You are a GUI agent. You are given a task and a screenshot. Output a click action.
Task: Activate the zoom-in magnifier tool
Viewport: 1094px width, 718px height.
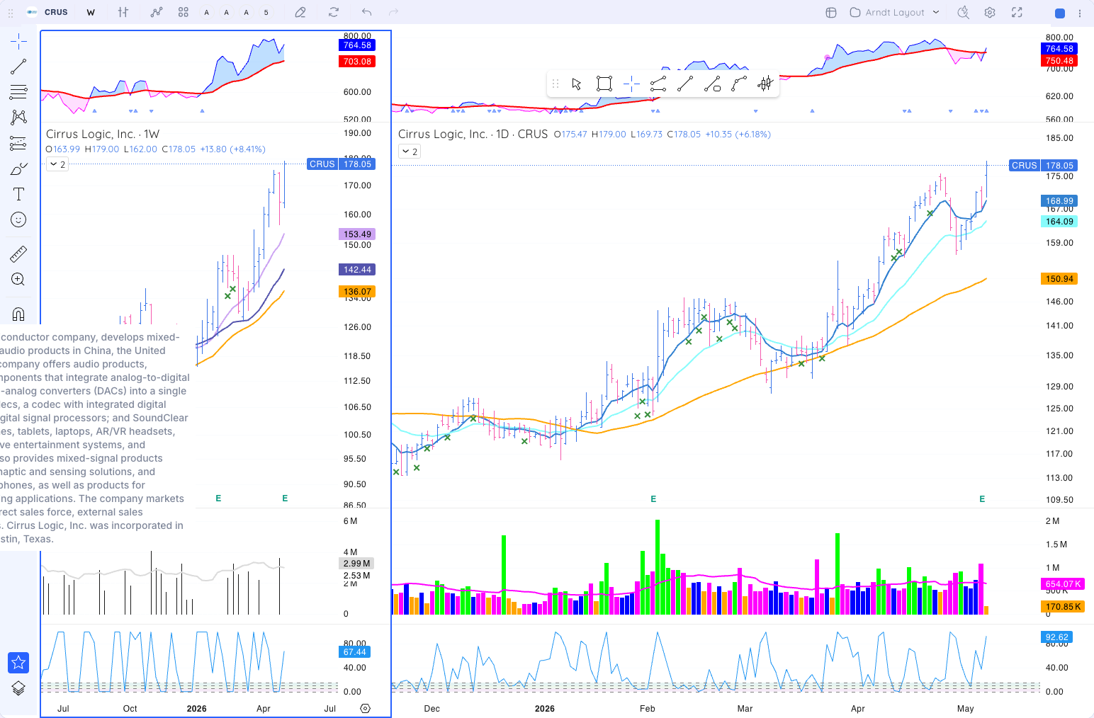point(18,279)
